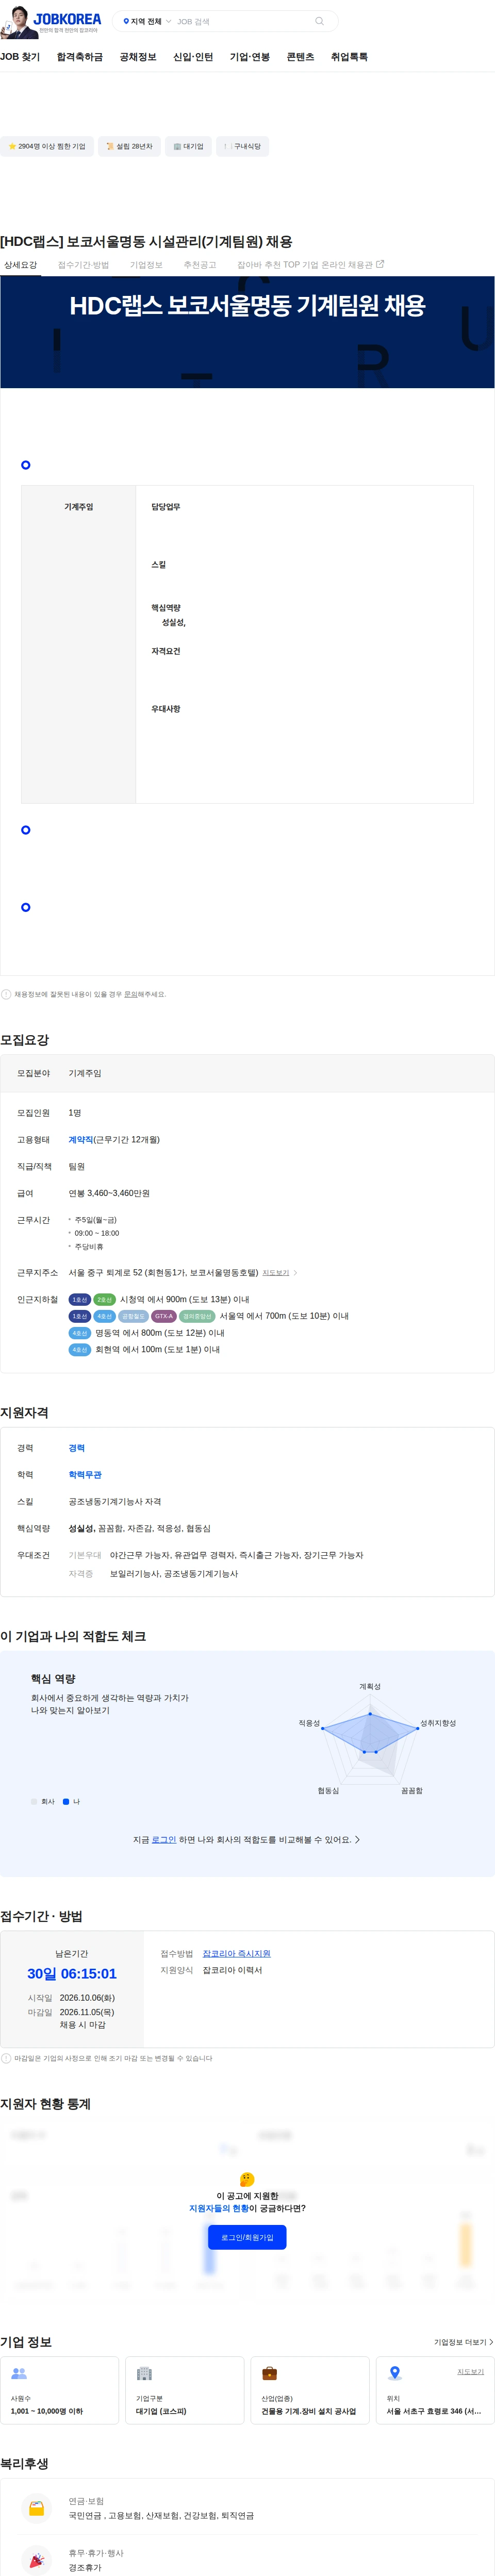Viewport: 495px width, 2576px height.
Task: Open the JOB 찾기 menu
Action: [x=20, y=57]
